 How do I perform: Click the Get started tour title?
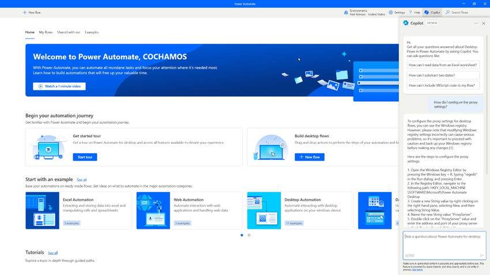[x=87, y=136]
